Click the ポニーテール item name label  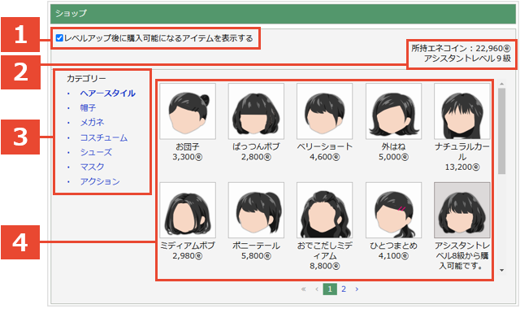[256, 246]
